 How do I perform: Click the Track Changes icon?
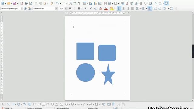(150, 3)
